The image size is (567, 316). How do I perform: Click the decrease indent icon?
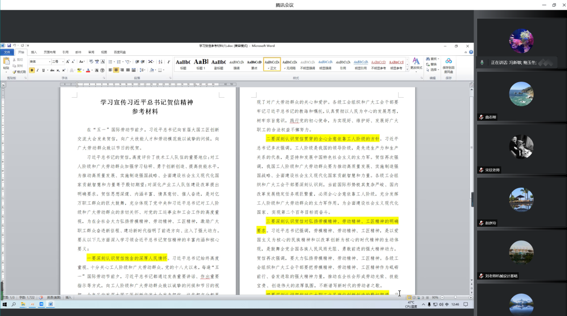coord(137,62)
